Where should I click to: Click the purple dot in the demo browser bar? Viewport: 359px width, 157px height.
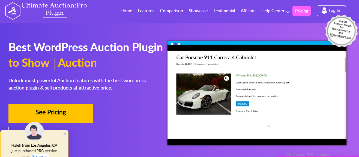pyautogui.click(x=175, y=43)
